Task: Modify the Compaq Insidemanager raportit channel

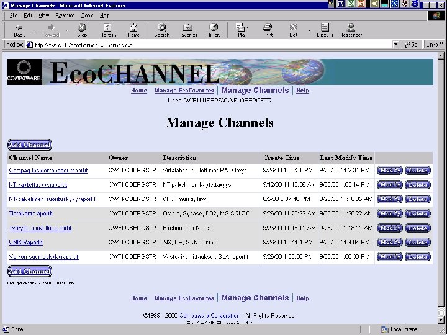Action: tap(390, 171)
